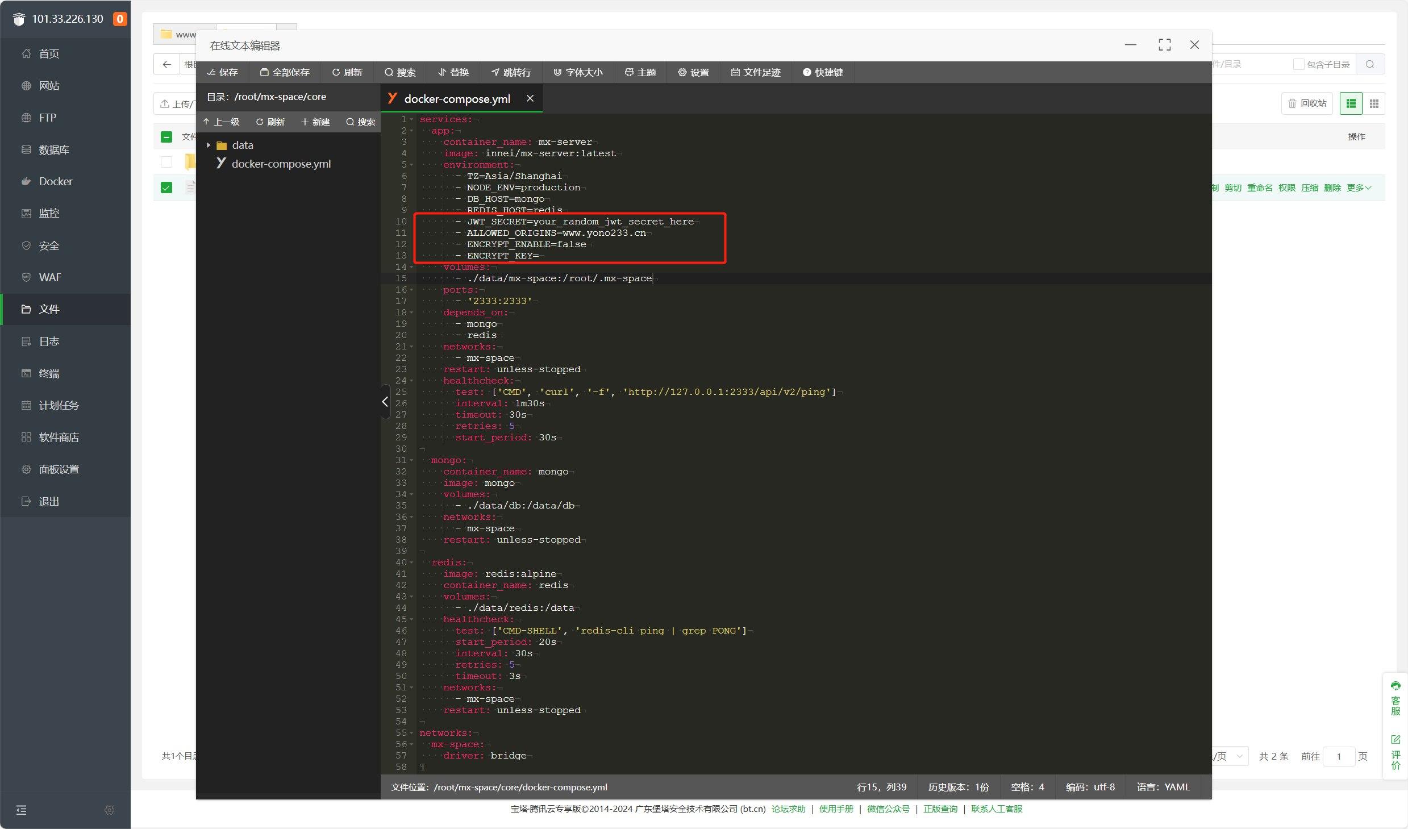This screenshot has height=829, width=1408.
Task: Search in directory tree with 搜索
Action: tap(361, 122)
